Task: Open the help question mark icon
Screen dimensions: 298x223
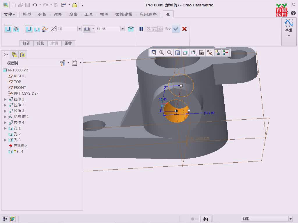Action: point(293,13)
